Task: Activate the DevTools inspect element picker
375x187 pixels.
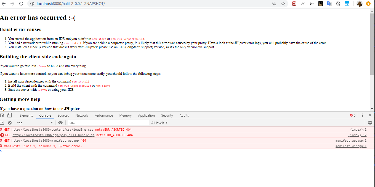Action: point(2,116)
